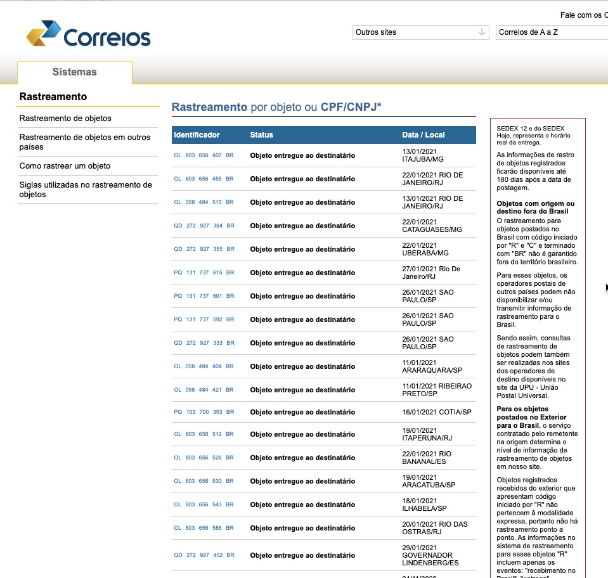Click the Correios logo
This screenshot has height=578, width=608.
[x=88, y=35]
